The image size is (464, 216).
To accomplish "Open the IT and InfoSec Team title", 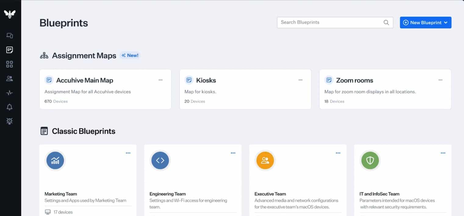I will tap(379, 194).
